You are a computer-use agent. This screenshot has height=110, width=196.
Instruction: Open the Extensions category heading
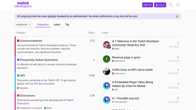(28, 96)
